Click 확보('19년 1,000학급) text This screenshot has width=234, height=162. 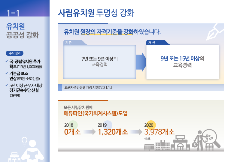[x=26, y=67]
